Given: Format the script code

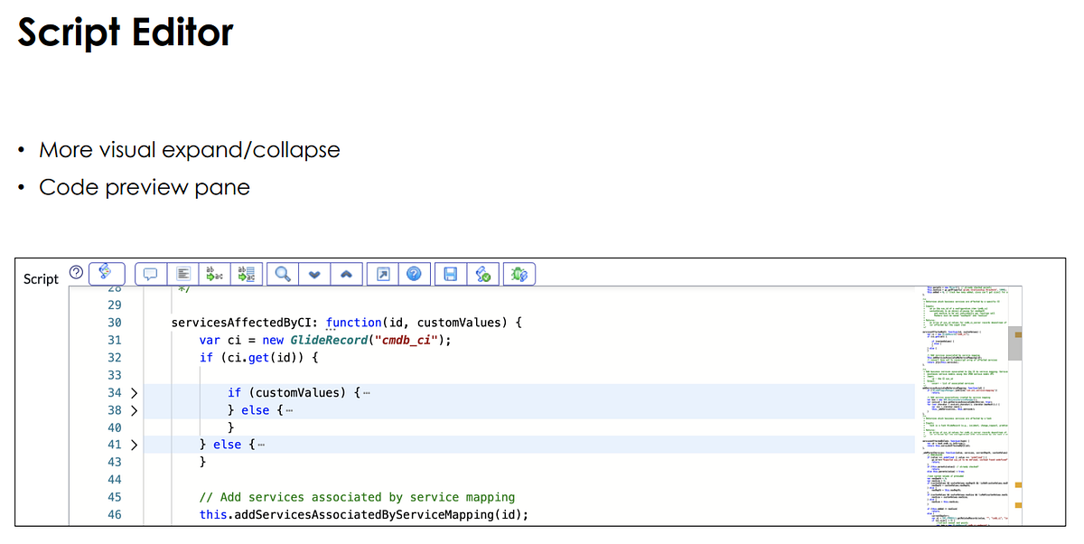Looking at the screenshot, I should (x=182, y=273).
